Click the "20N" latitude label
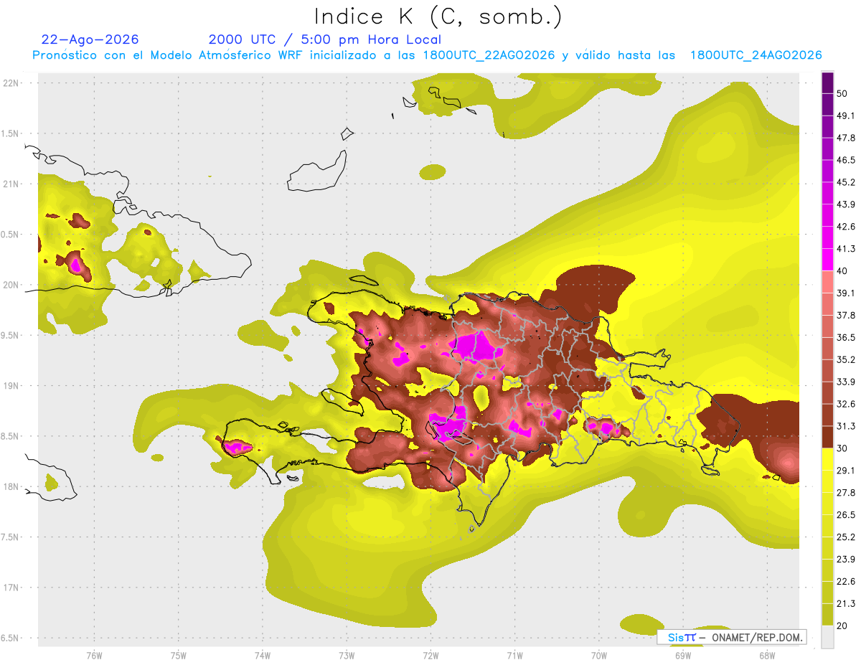The width and height of the screenshot is (861, 665). (x=12, y=285)
